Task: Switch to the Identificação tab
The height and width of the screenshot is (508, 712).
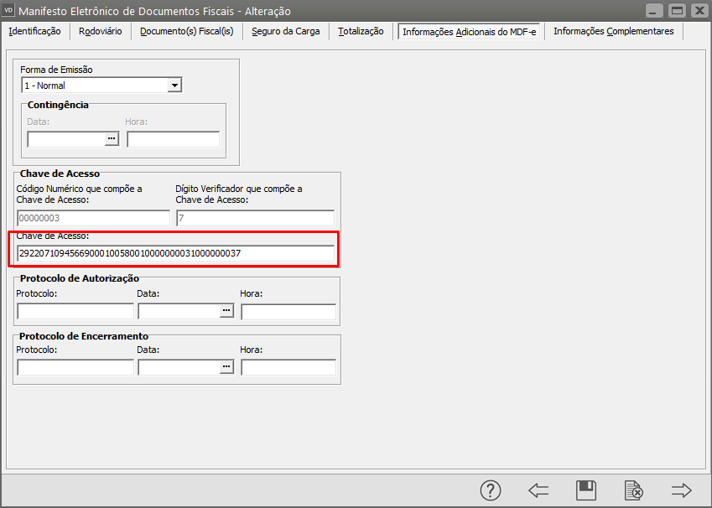Action: click(34, 31)
